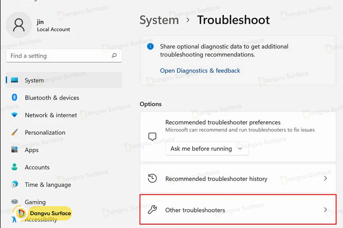Open Network & internet settings

pyautogui.click(x=64, y=115)
